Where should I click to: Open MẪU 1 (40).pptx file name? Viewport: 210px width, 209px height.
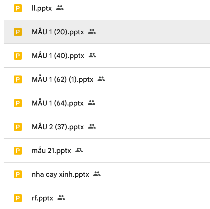coord(58,56)
